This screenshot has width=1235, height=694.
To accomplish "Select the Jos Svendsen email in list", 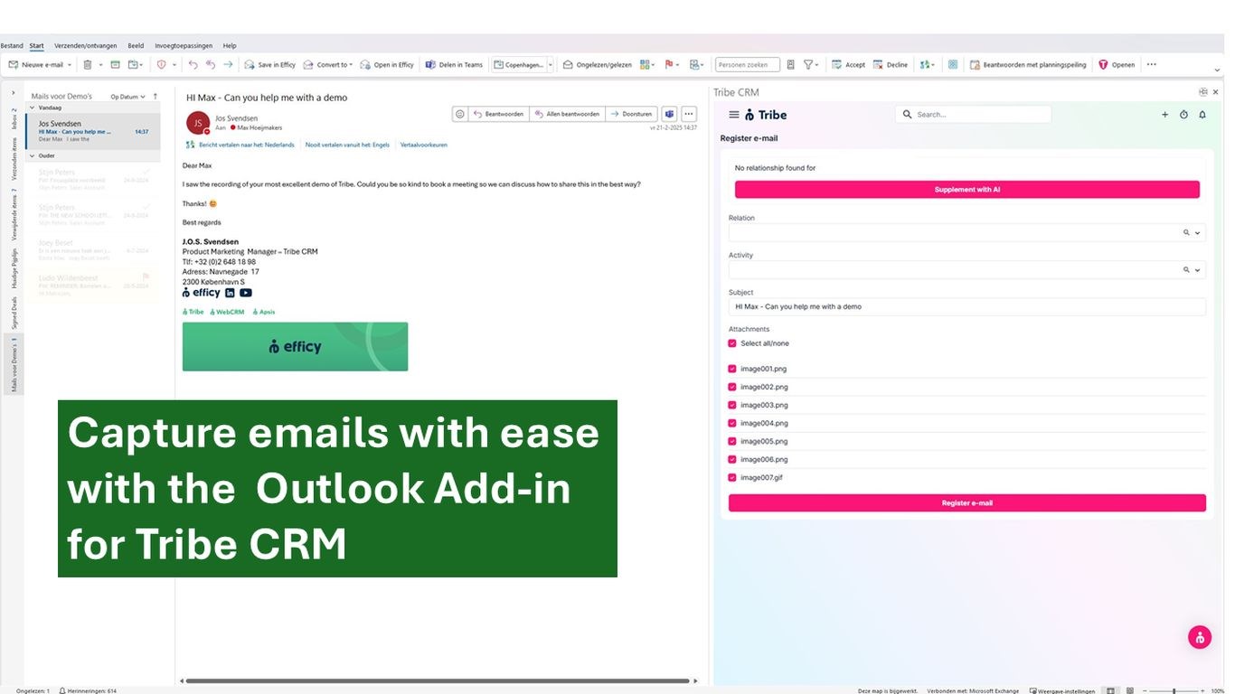I will 93,131.
